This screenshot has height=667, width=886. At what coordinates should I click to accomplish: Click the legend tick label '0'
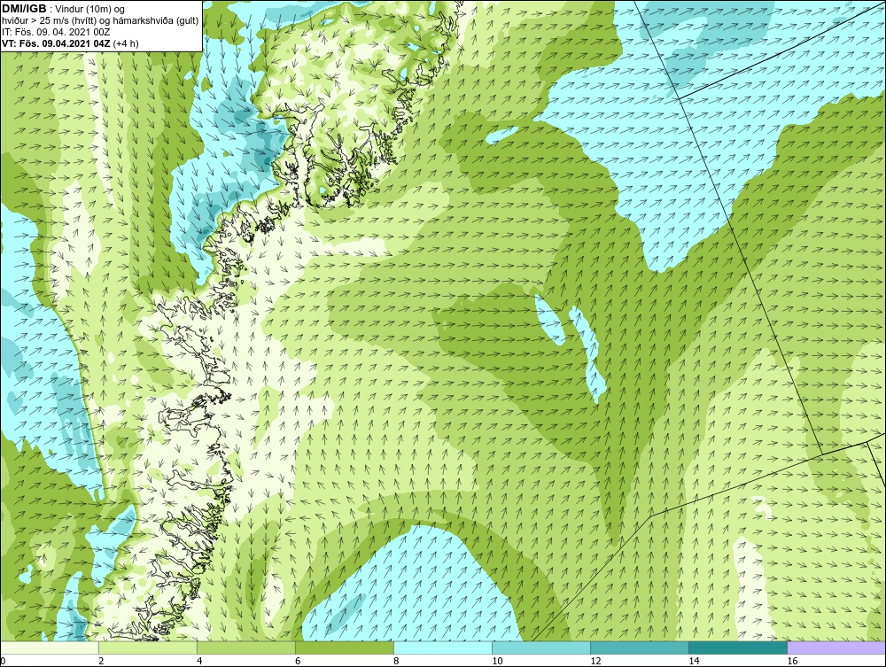4,661
